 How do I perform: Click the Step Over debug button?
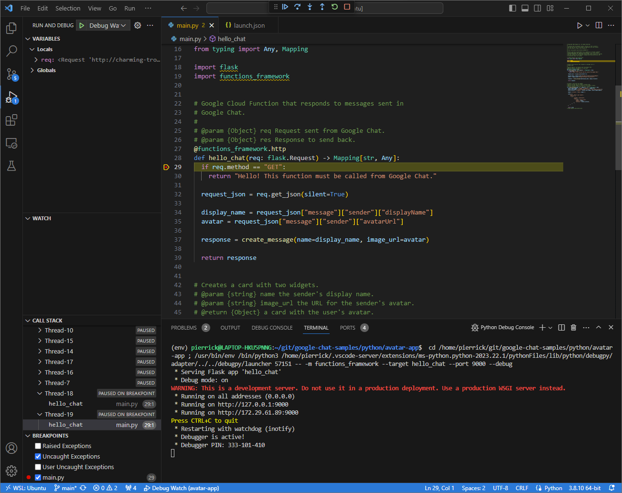click(297, 7)
